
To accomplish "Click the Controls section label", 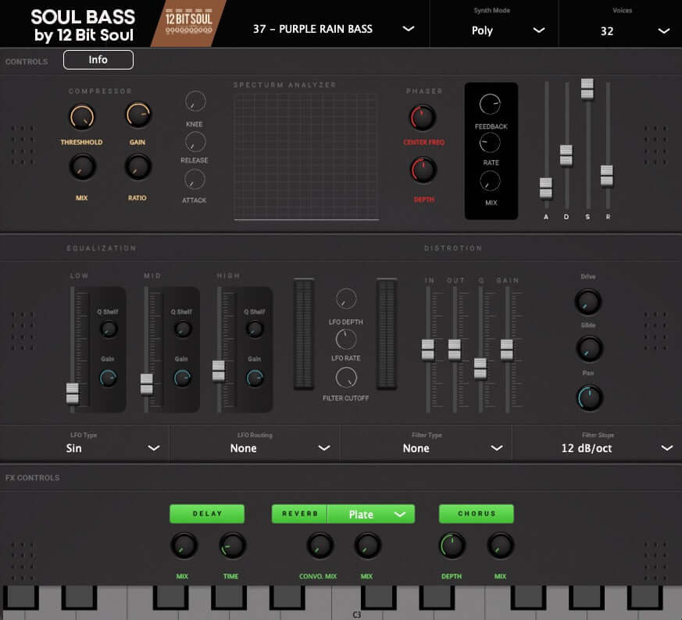I will (x=27, y=62).
